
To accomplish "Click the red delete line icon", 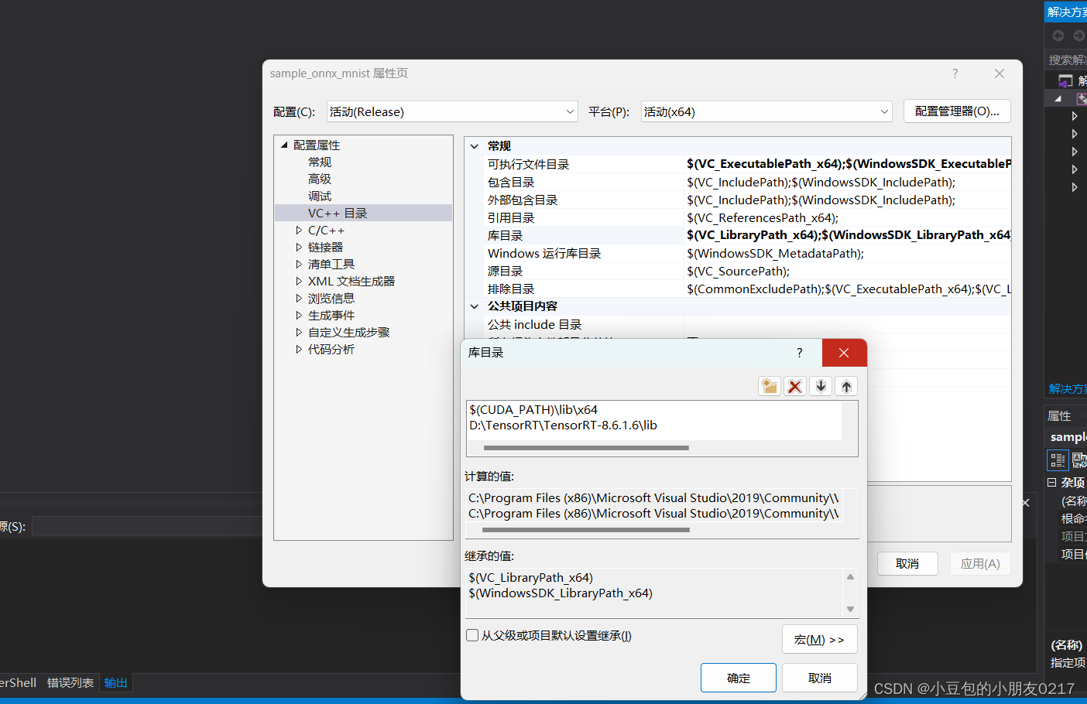I will 795,386.
